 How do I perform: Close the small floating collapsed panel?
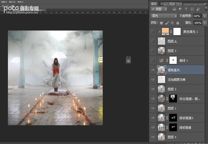pos(130,57)
